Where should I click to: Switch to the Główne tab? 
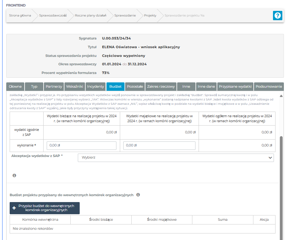tap(15, 86)
